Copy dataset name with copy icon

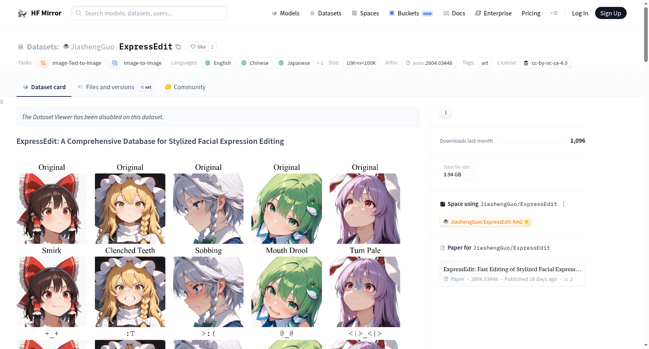click(x=178, y=47)
